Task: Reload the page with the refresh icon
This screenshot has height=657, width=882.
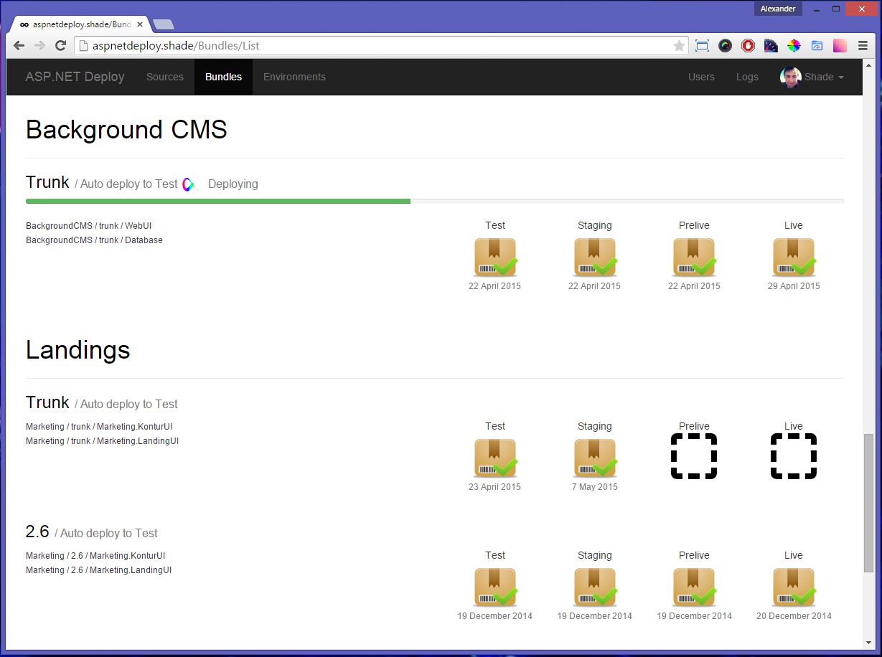Action: point(61,46)
